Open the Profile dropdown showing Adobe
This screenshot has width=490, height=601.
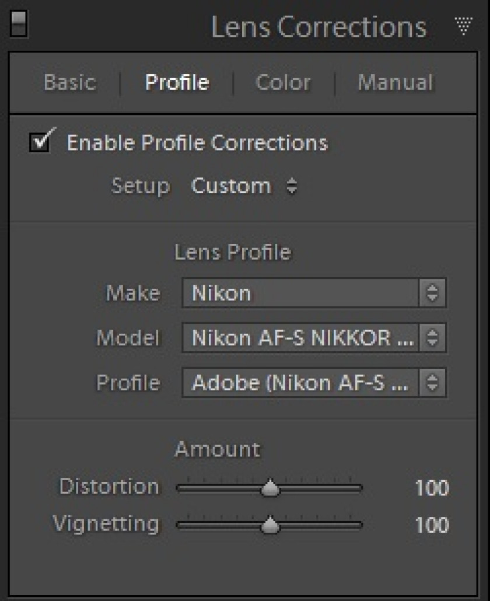(314, 383)
